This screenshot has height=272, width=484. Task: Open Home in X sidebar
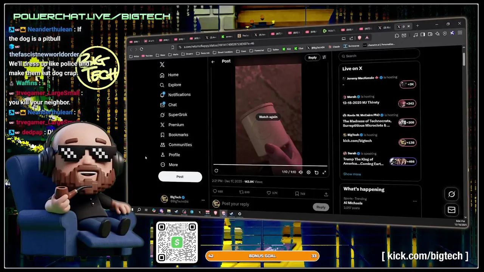coord(169,75)
